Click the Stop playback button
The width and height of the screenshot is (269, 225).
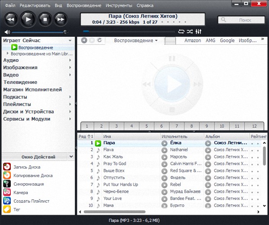click(x=44, y=19)
